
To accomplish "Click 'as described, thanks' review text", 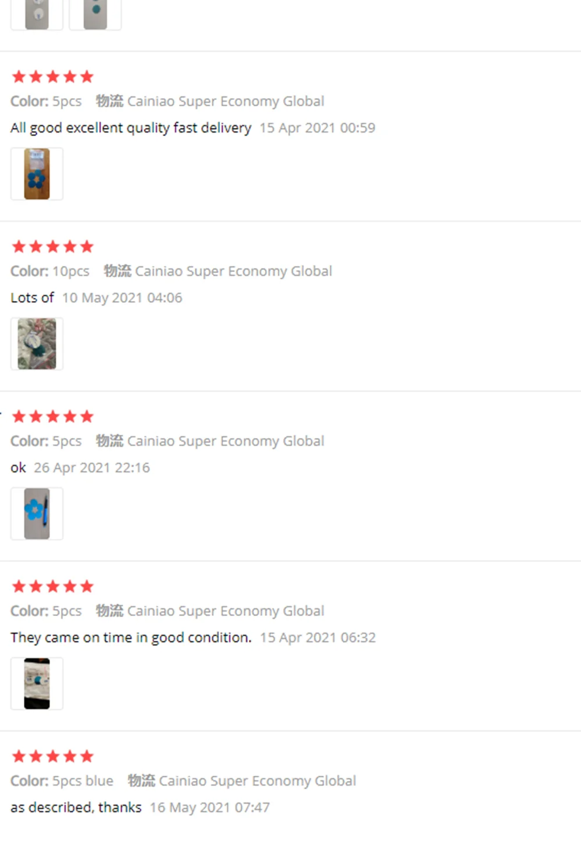I will 76,807.
